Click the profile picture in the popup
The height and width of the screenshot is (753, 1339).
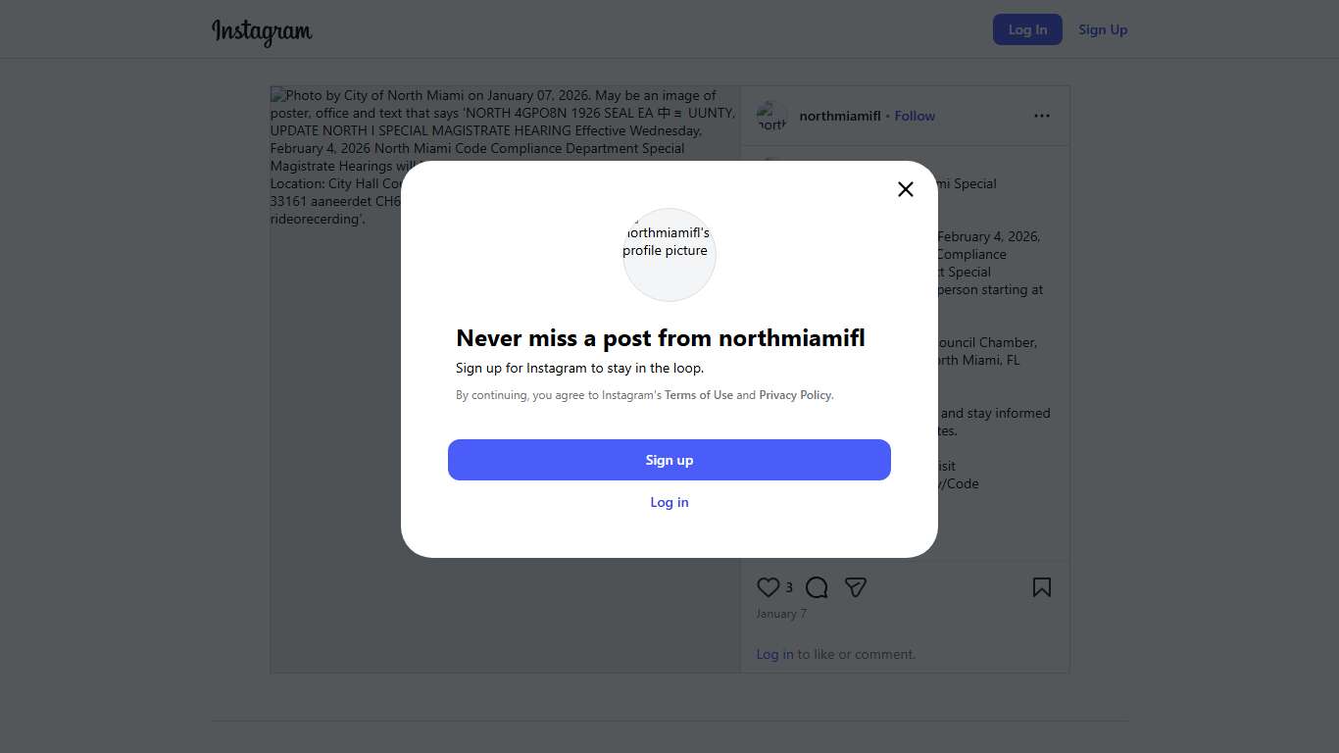[669, 254]
